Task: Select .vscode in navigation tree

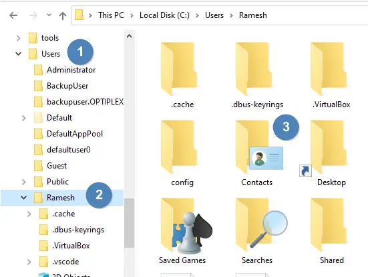Action: [x=65, y=262]
